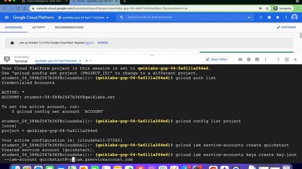Screen dimensions: 302x169
Task: Click the Cloud Shell terminal logo icon
Action: 7,59
